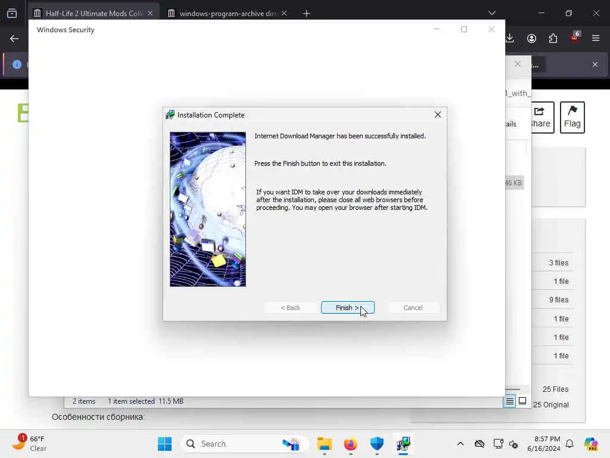Screen dimensions: 610x458
Task: Click '1 item selected 11.5 MB' status text
Action: (145, 401)
